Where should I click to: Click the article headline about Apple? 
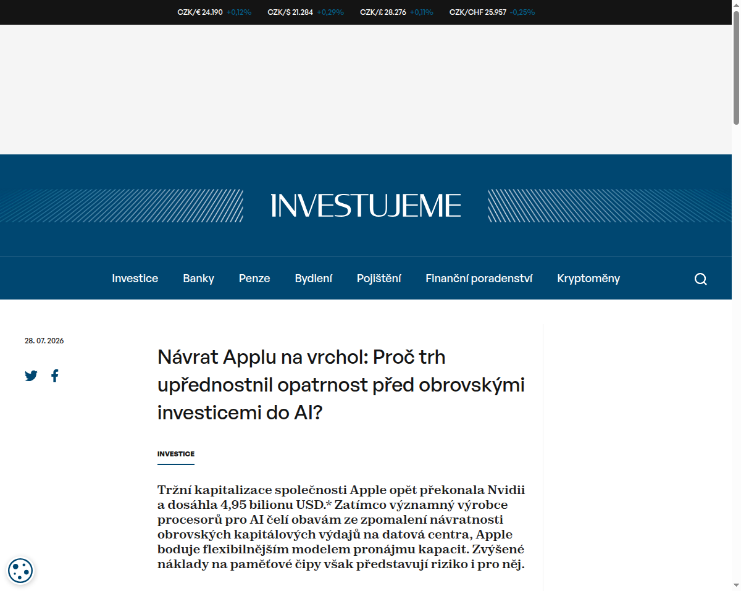[341, 385]
